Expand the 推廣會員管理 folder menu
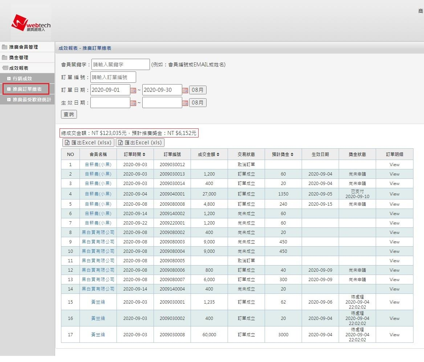The image size is (424, 362). coord(23,47)
